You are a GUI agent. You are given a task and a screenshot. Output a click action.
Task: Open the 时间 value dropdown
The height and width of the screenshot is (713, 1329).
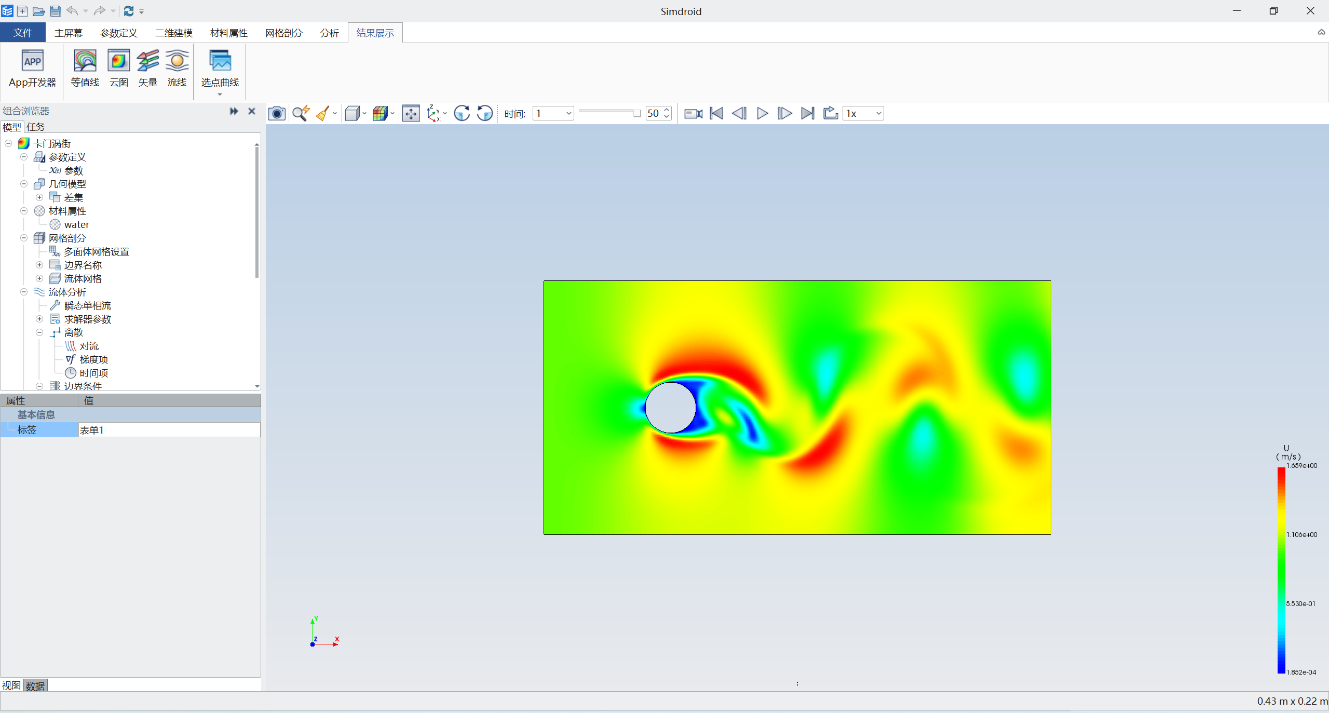tap(568, 113)
